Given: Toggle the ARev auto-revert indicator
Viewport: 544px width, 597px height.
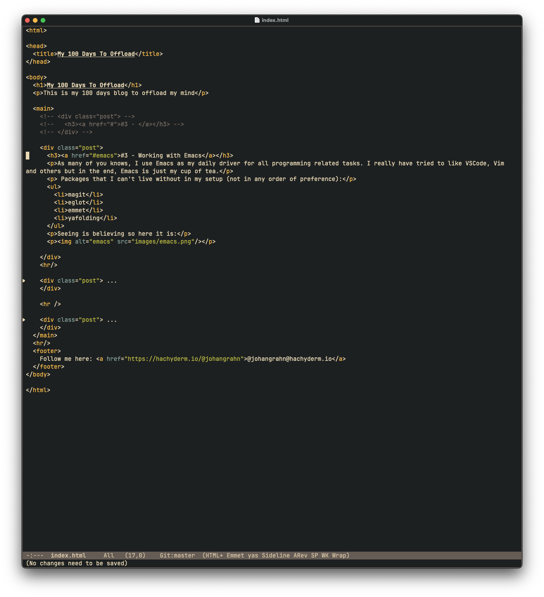Looking at the screenshot, I should point(300,556).
